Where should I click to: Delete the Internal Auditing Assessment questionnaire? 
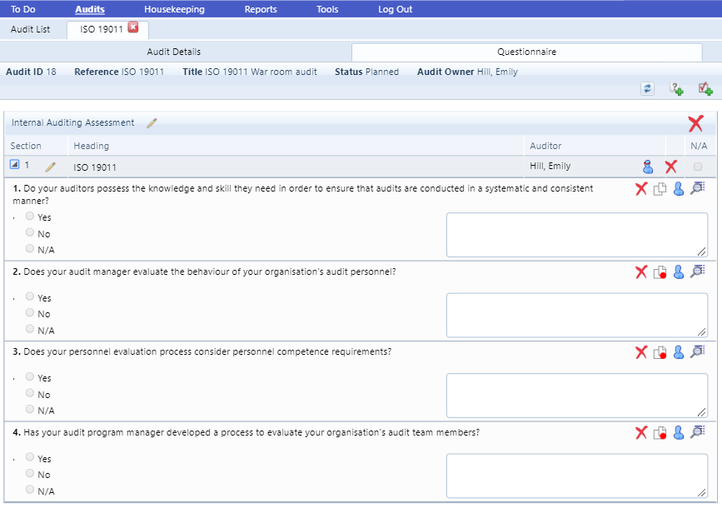(695, 123)
